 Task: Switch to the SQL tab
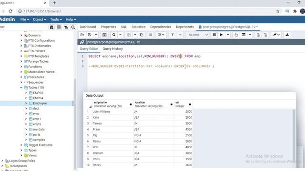pyautogui.click(x=124, y=27)
